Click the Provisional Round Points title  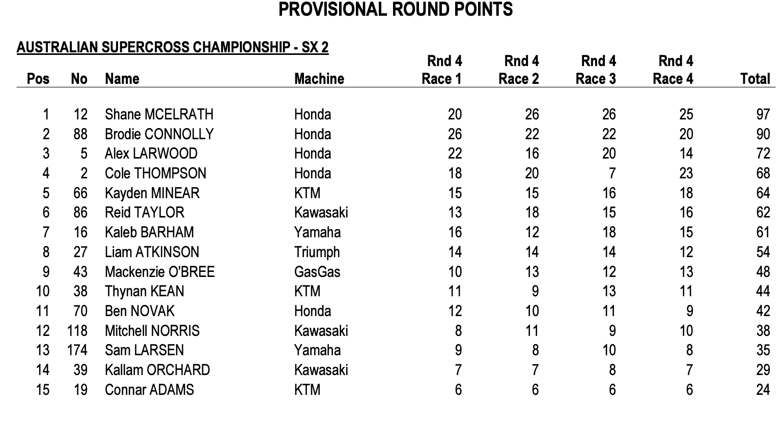pos(396,10)
